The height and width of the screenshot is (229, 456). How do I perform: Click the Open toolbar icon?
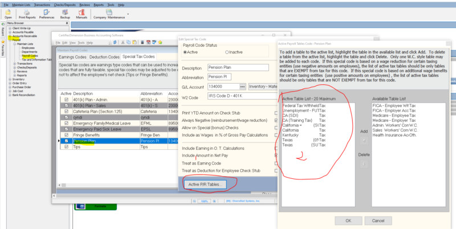point(8,14)
